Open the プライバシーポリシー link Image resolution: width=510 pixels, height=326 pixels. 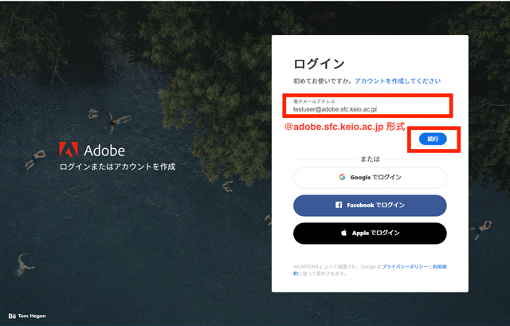coord(406,265)
